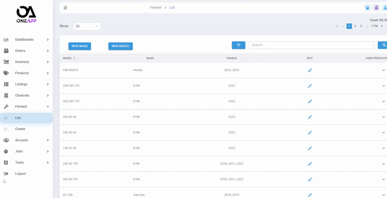Open the filter options icon button
Screen dimensions: 387x198
238,45
